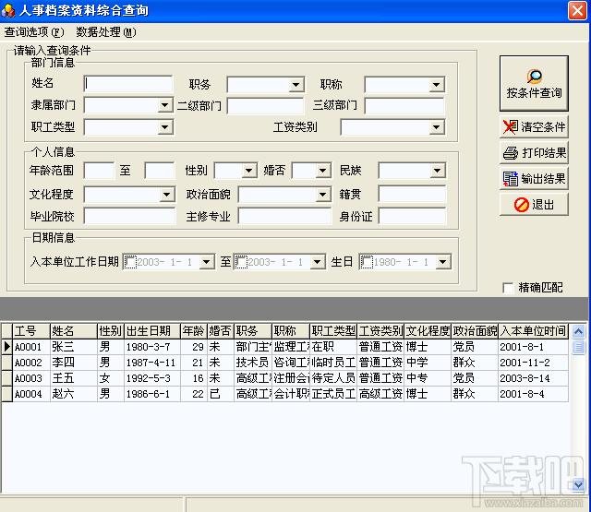This screenshot has height=512, width=591.
Task: Click the 工号 column header
Action: [31, 331]
